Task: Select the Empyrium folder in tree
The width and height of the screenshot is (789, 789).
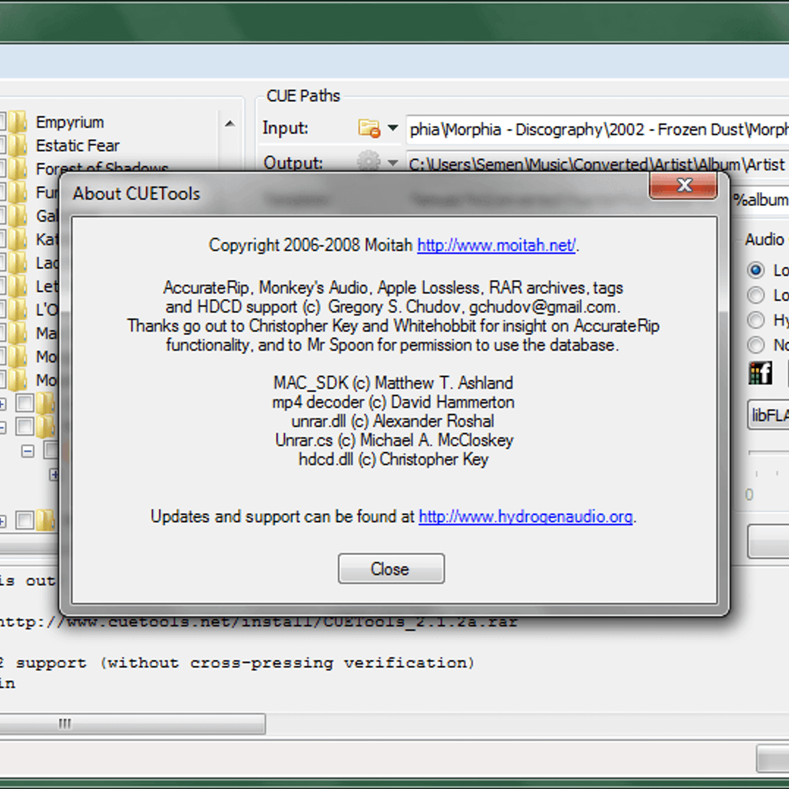Action: (70, 122)
